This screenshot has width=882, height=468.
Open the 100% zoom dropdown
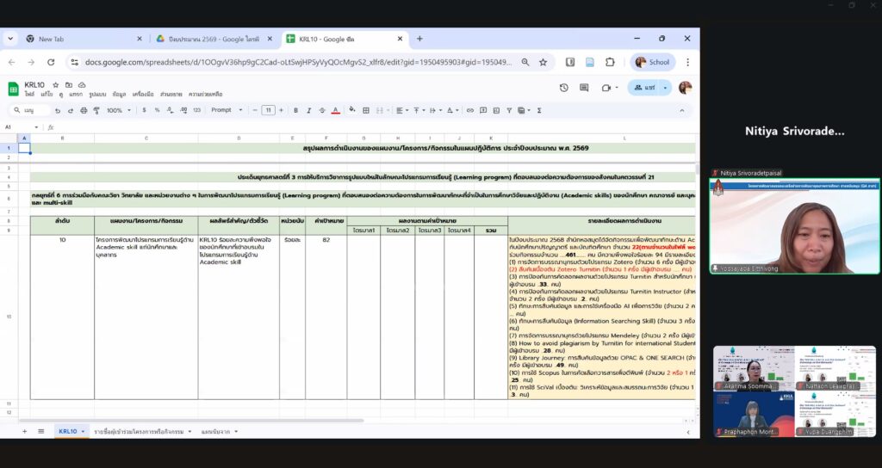tap(119, 110)
